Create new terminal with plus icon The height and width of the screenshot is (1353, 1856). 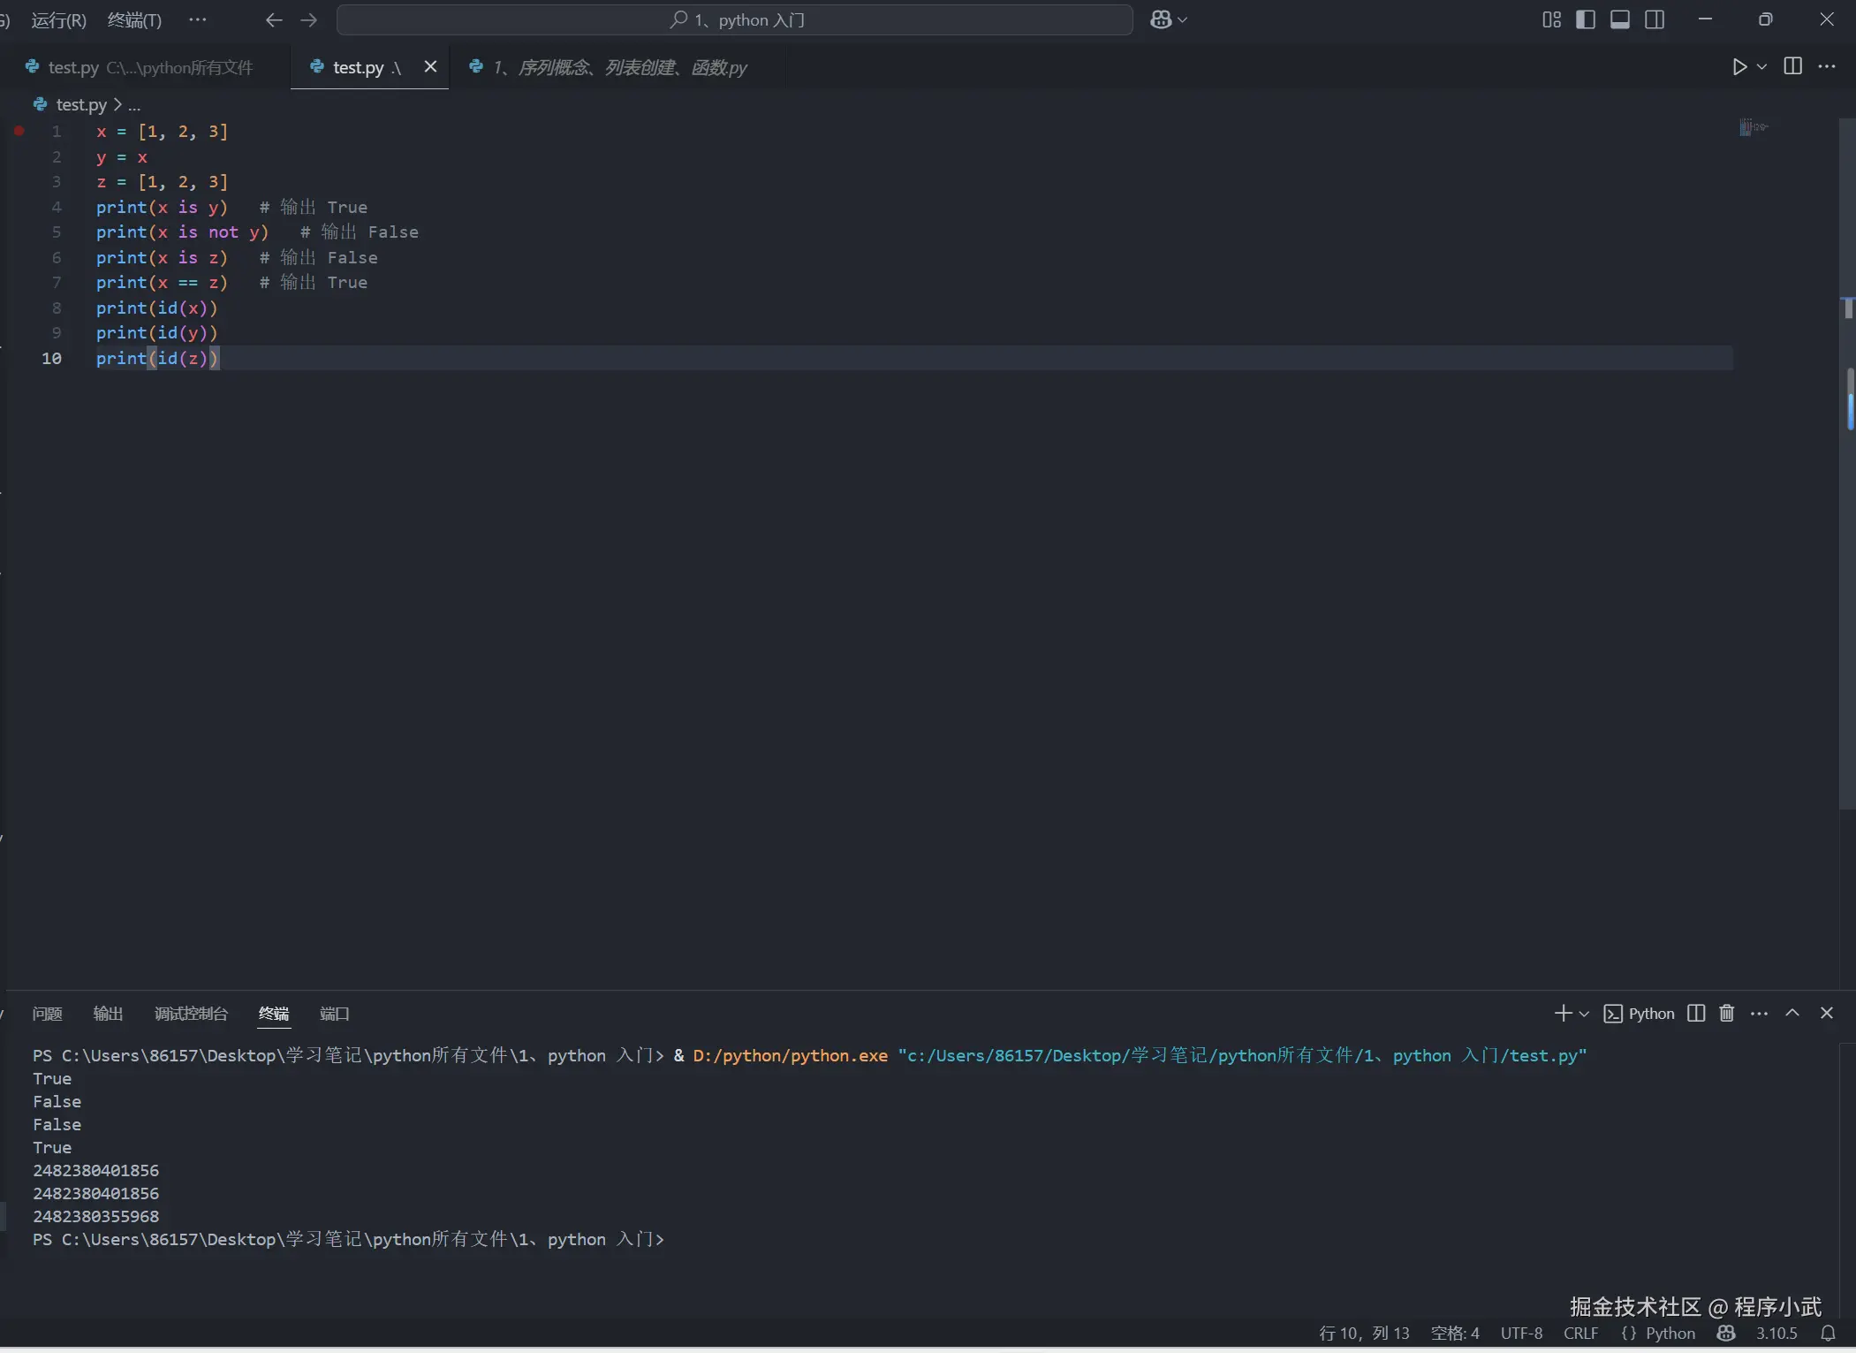[x=1562, y=1013]
